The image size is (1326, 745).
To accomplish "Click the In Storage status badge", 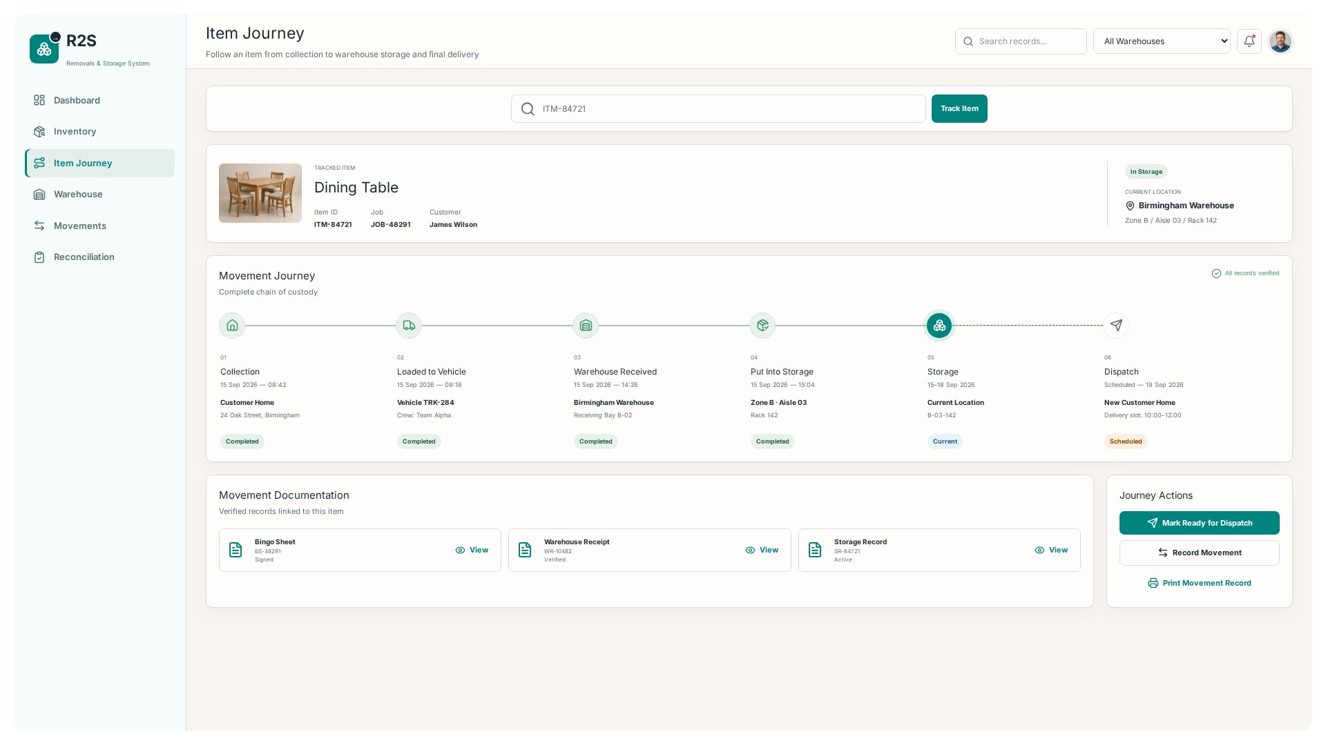I will [1146, 172].
